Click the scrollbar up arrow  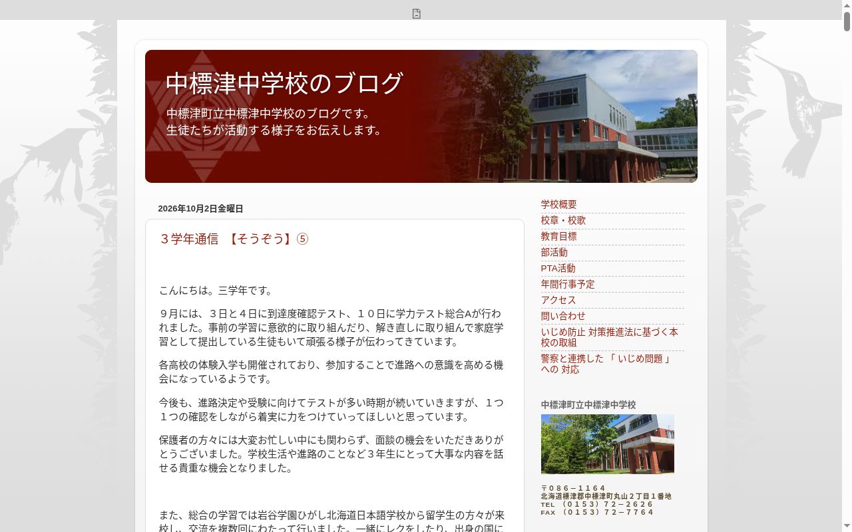(847, 5)
